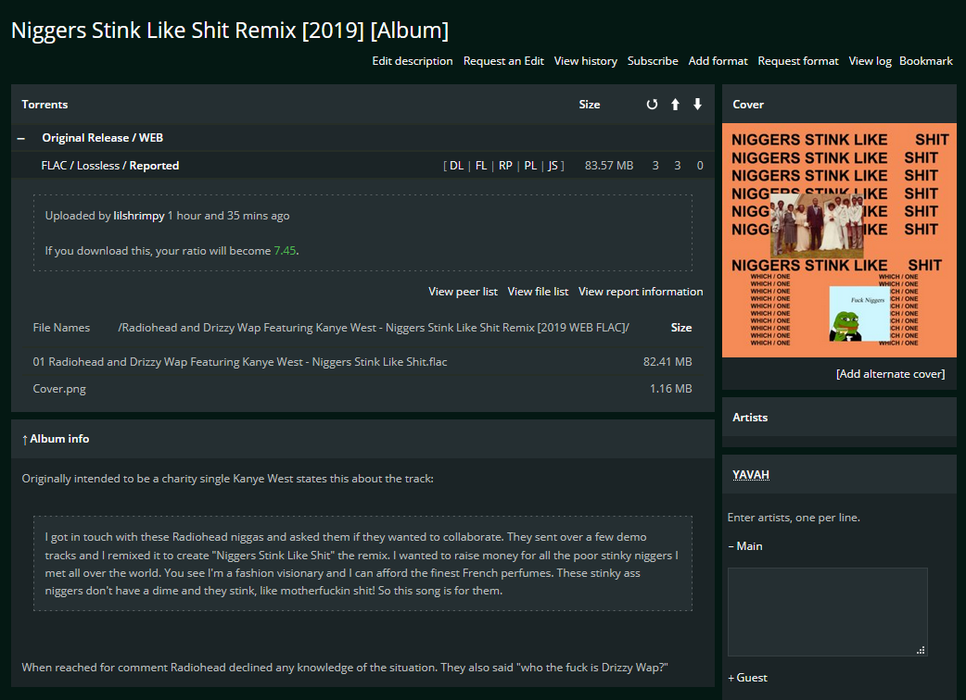Download torrent via DL link

456,166
